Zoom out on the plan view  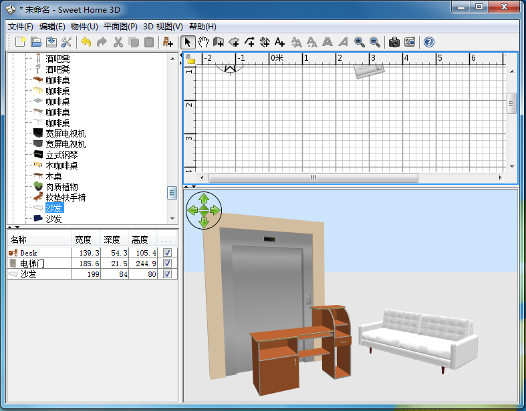click(x=375, y=42)
